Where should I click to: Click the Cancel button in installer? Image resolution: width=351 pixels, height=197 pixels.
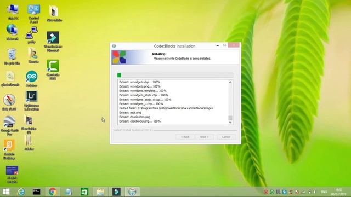click(226, 137)
